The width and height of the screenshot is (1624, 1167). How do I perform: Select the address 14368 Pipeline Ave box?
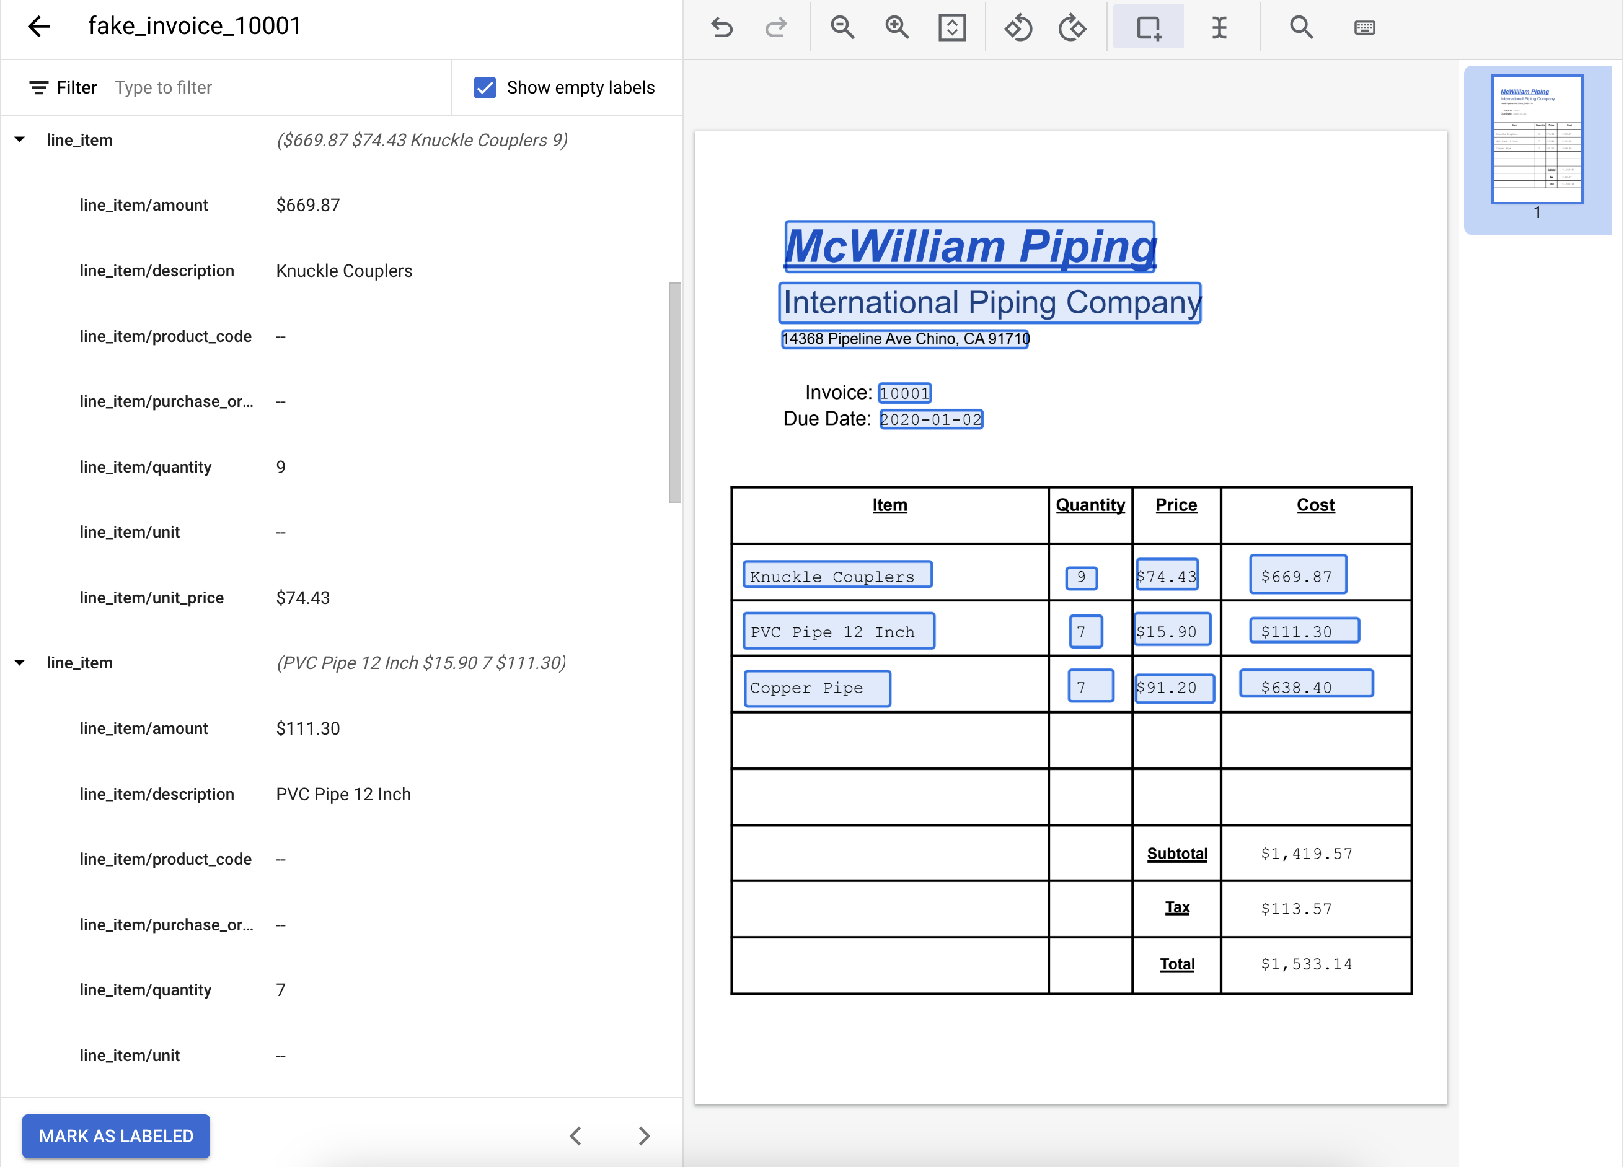(905, 338)
